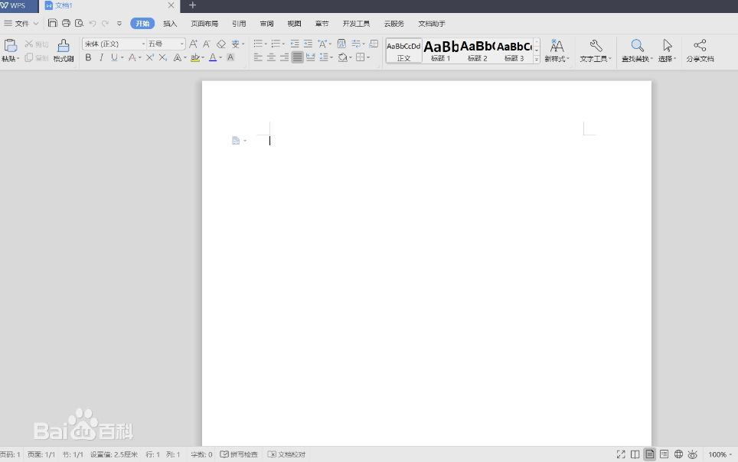
Task: Click the 分享文档 share icon
Action: 699,46
